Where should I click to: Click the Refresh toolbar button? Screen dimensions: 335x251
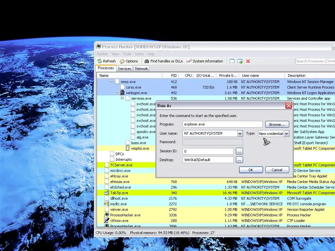pyautogui.click(x=106, y=61)
